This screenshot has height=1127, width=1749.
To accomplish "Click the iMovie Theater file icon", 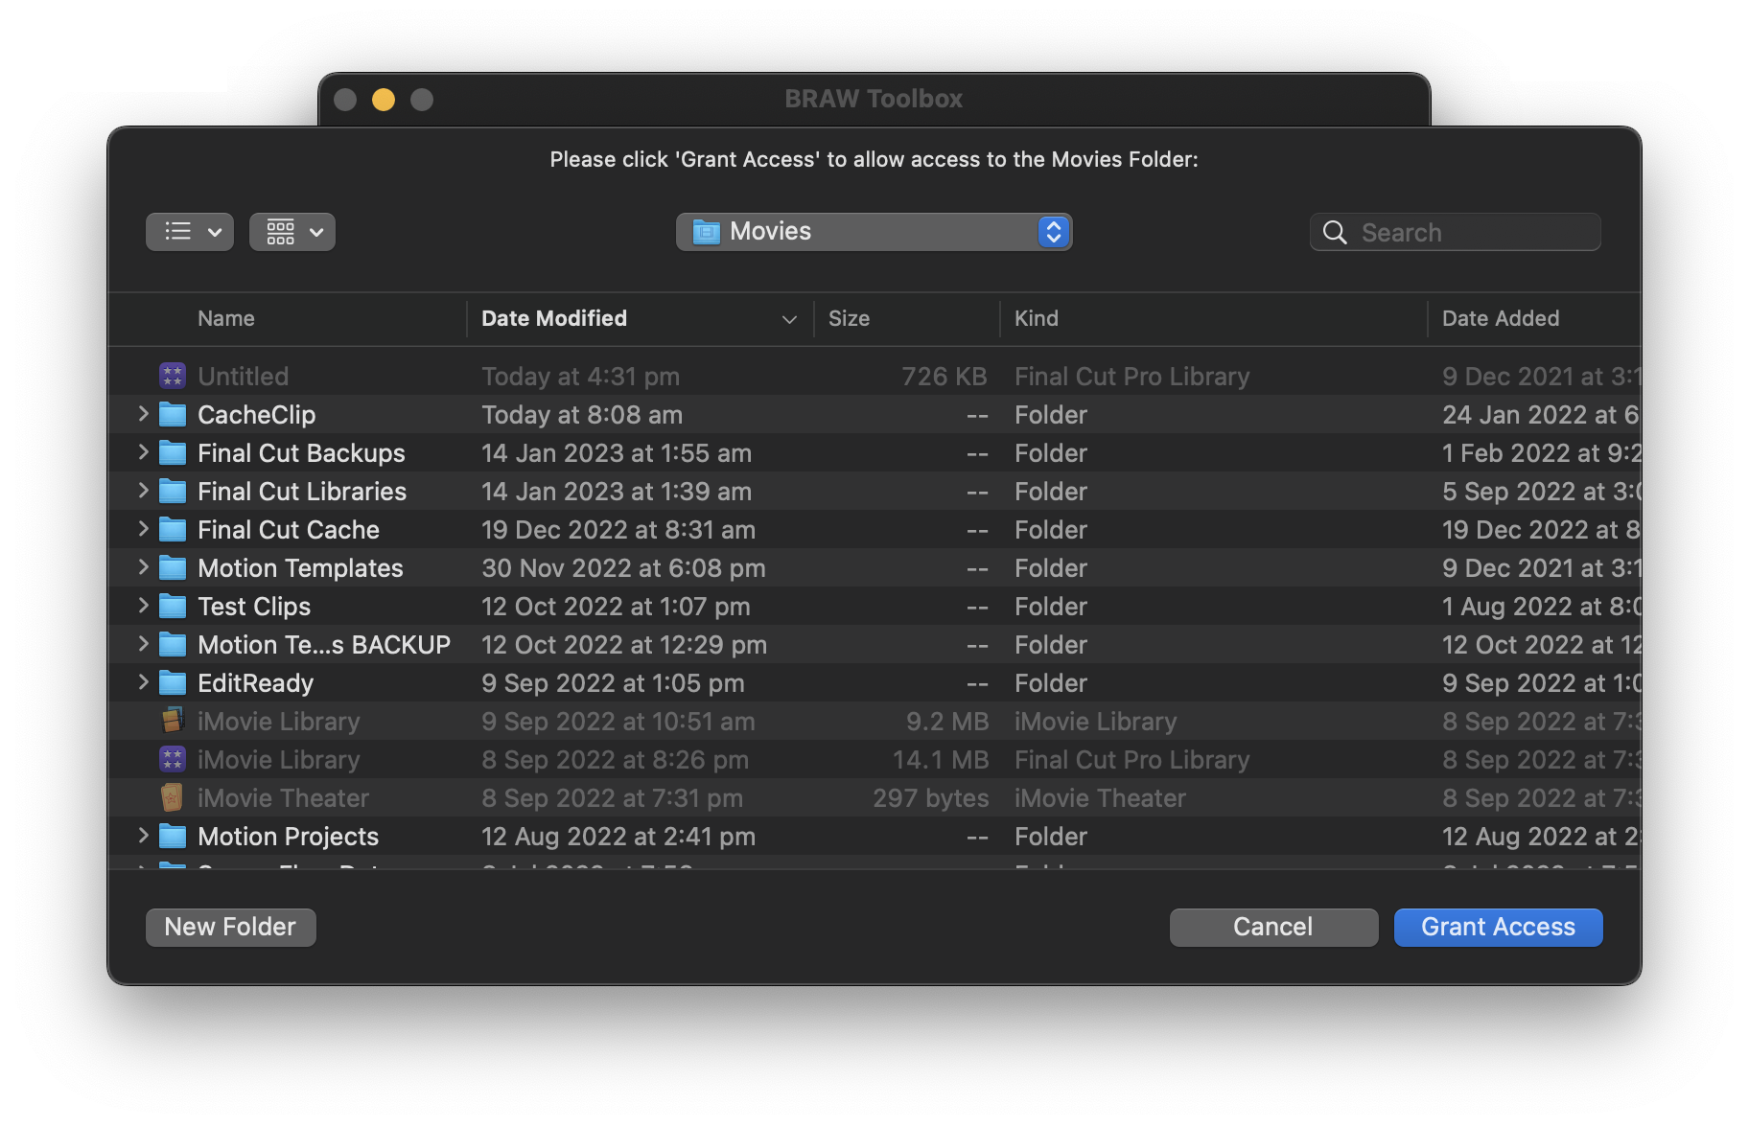I will [x=173, y=797].
